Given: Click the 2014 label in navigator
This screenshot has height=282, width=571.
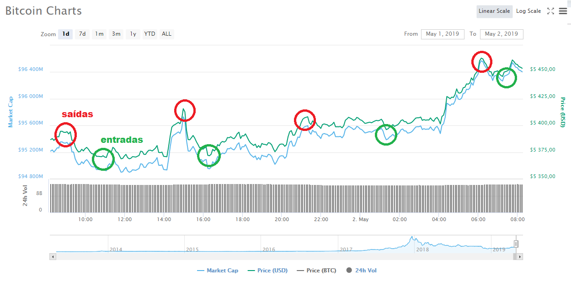Looking at the screenshot, I should coord(116,249).
